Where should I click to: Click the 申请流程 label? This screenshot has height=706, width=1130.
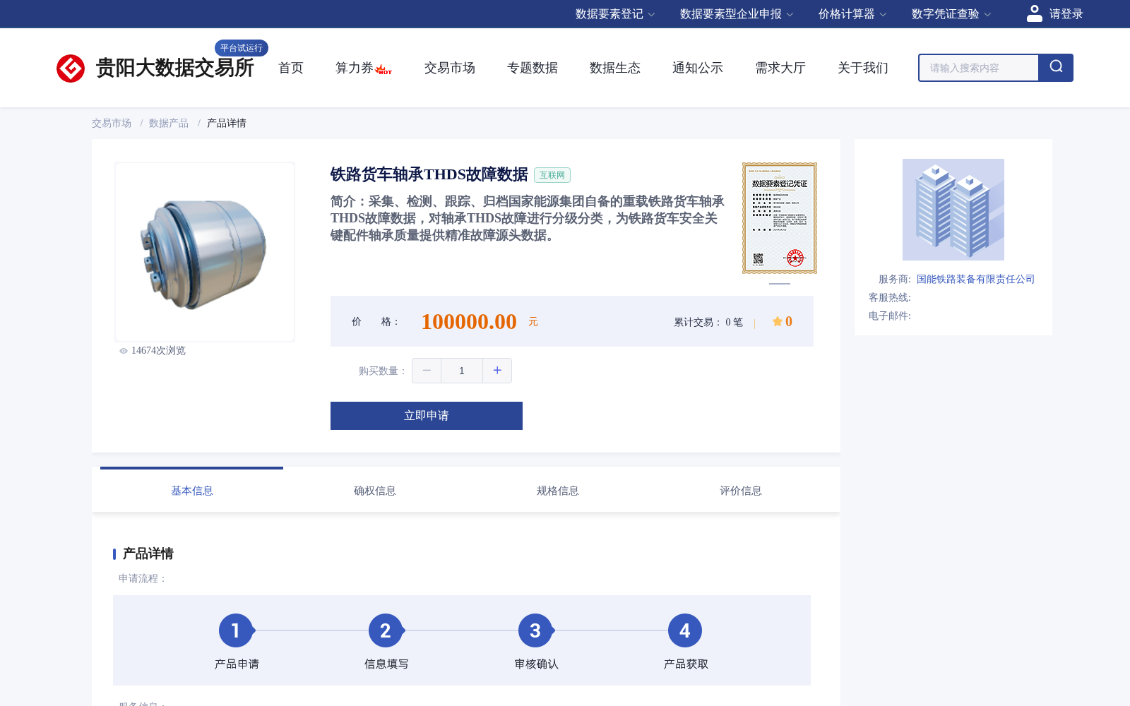pyautogui.click(x=143, y=578)
